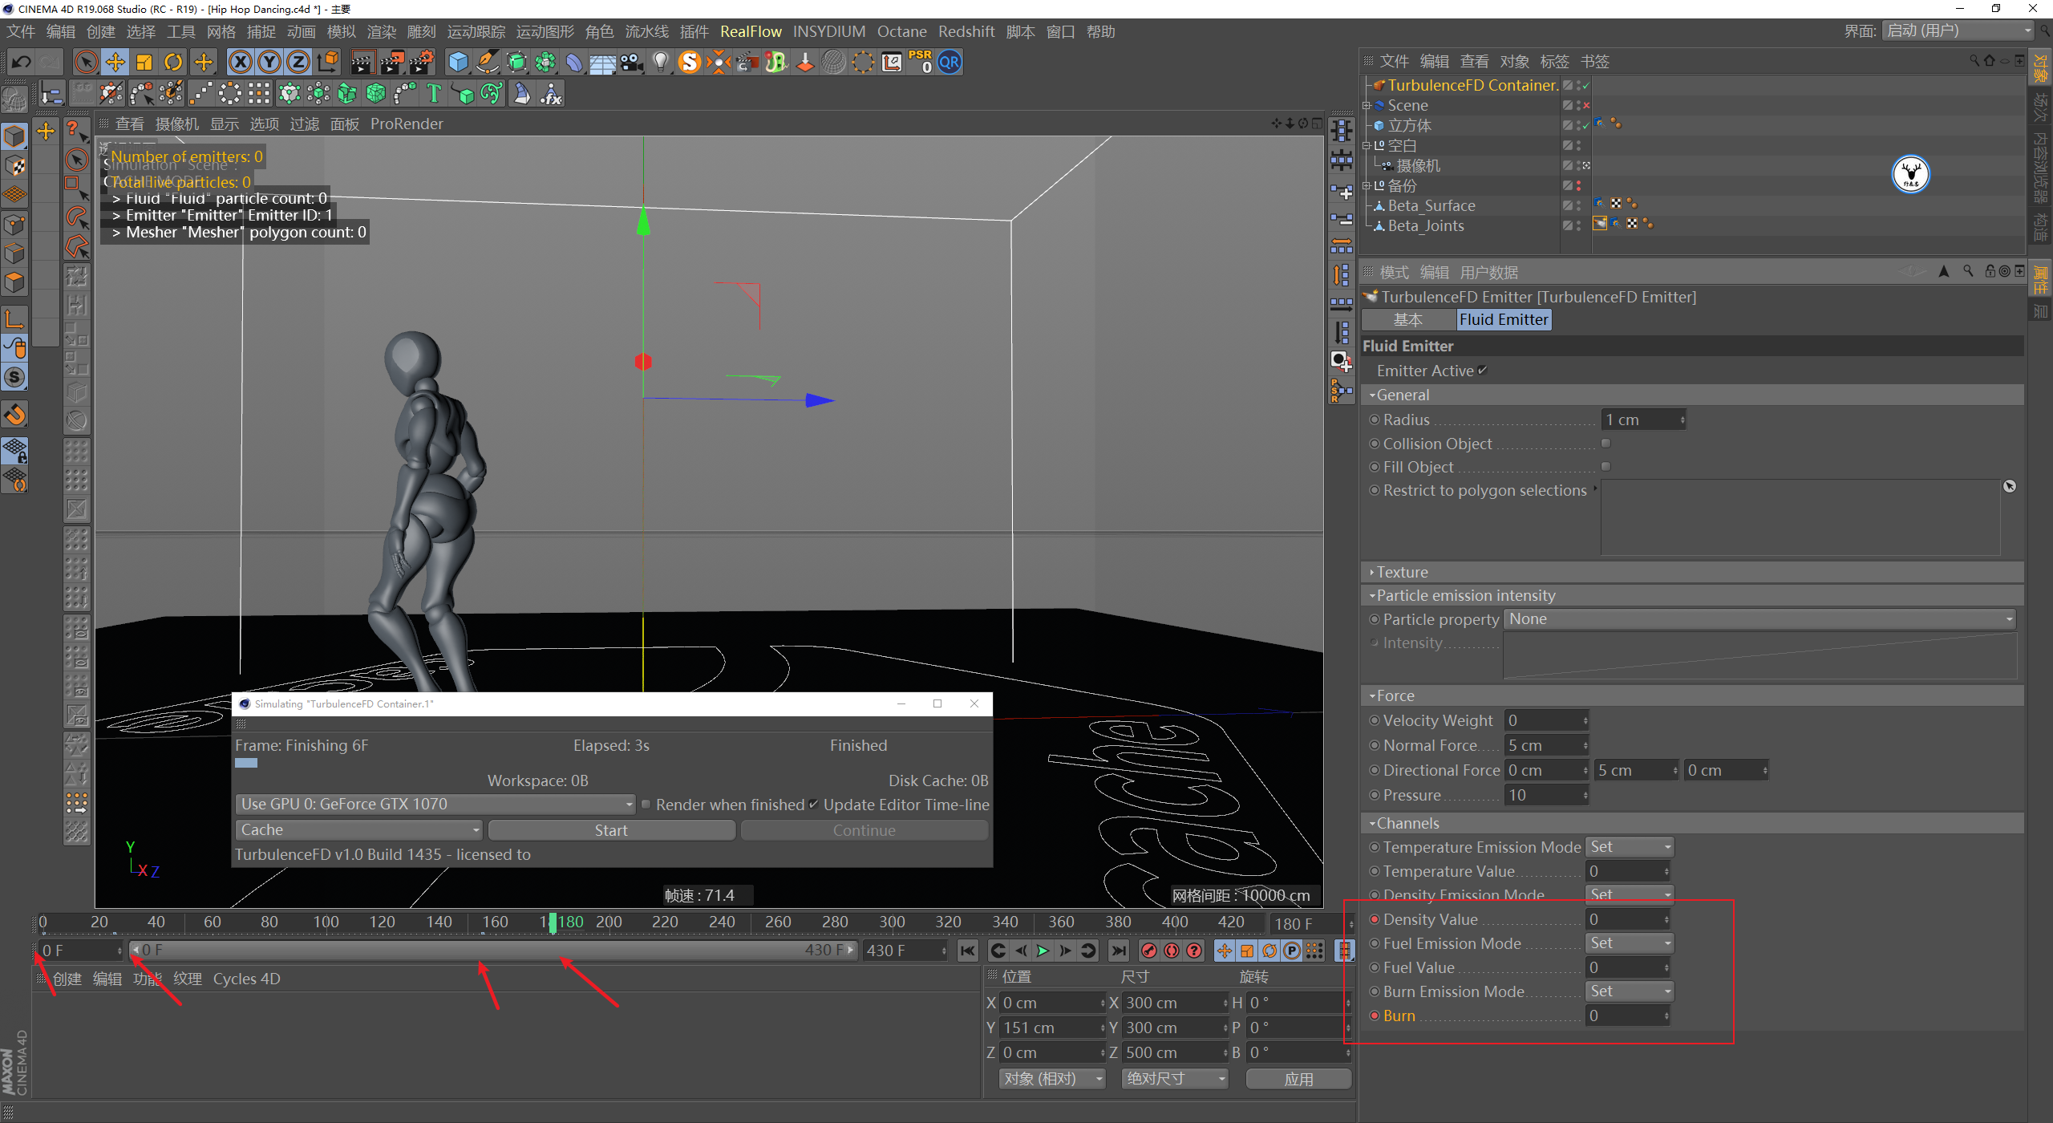
Task: Add MoText object from toolbar
Action: [x=434, y=94]
